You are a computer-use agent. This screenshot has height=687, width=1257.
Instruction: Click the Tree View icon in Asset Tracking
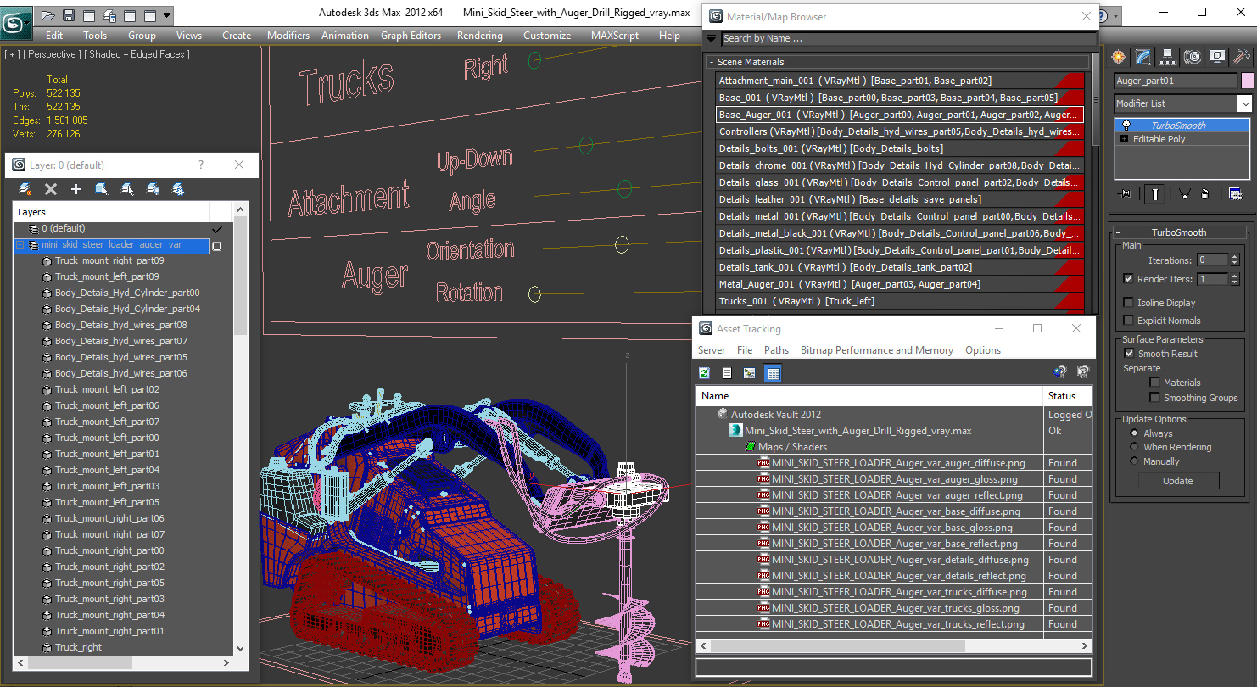(750, 373)
